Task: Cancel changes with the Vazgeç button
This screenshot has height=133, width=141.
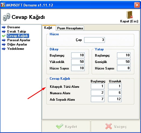Action: click(x=116, y=127)
